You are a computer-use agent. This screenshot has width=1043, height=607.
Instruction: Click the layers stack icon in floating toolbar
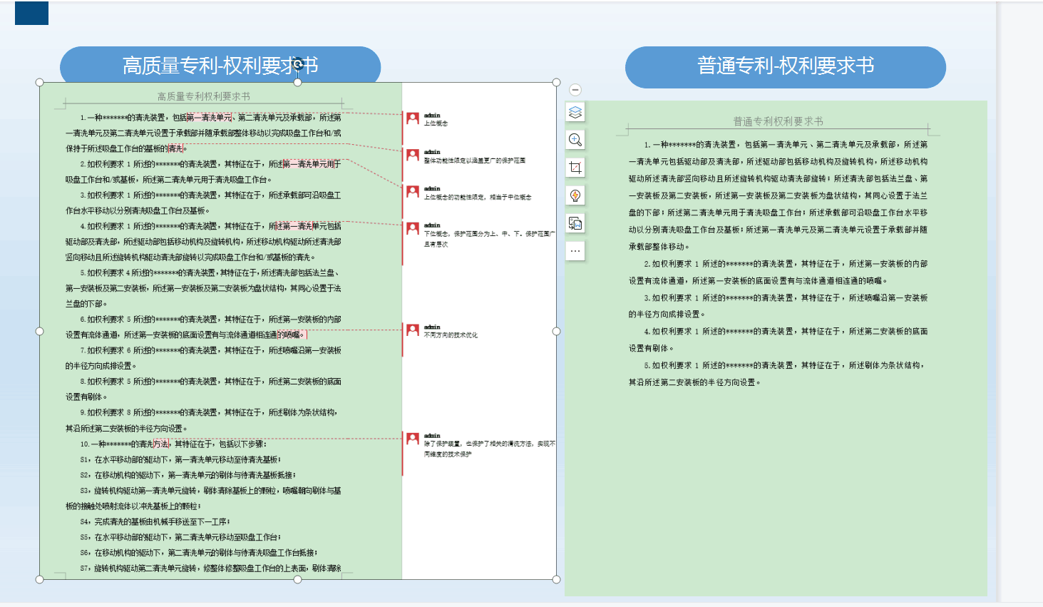coord(575,112)
